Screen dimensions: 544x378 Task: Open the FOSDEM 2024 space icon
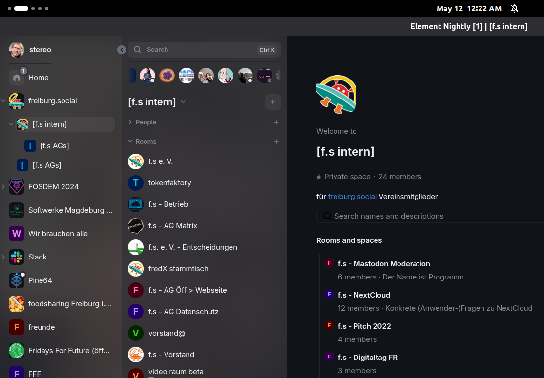click(17, 187)
